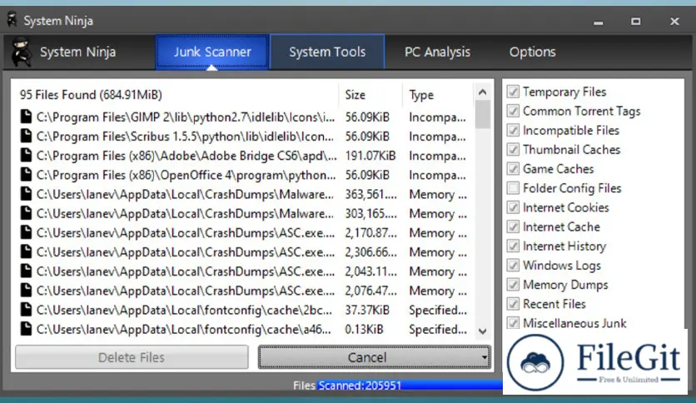Select the fontconfig cache 2bc file path
This screenshot has height=403, width=696.
(184, 310)
